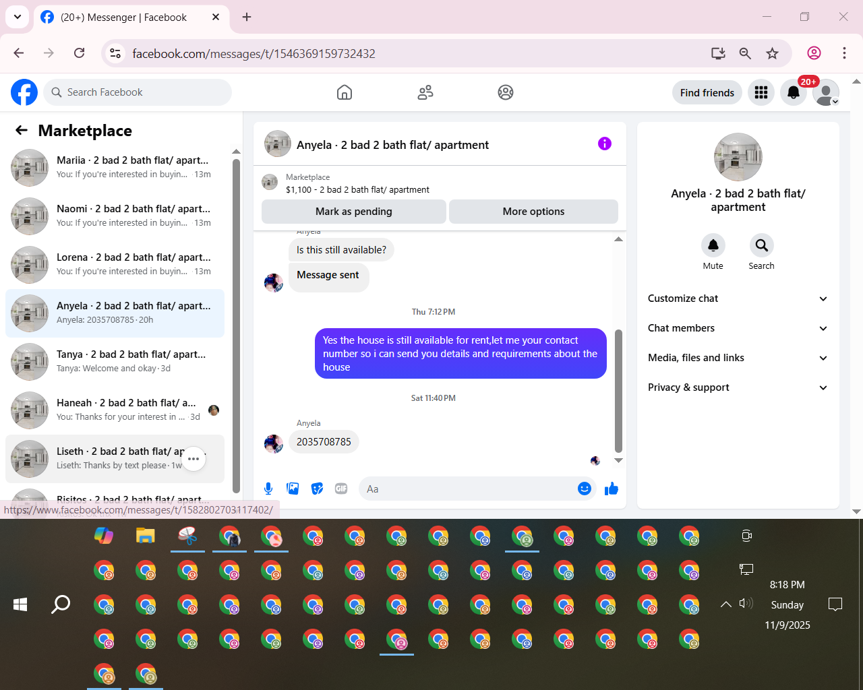Image resolution: width=863 pixels, height=690 pixels.
Task: Open File Explorer from the taskbar
Action: (x=146, y=536)
